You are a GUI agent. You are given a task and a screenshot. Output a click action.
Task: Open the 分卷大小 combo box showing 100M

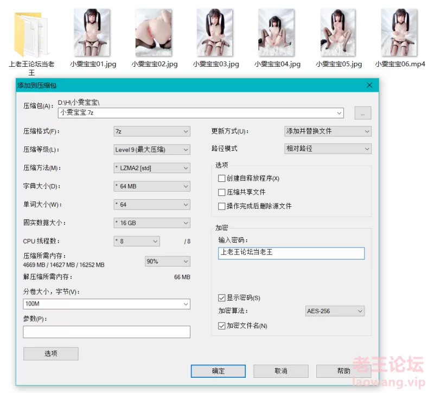pyautogui.click(x=106, y=304)
